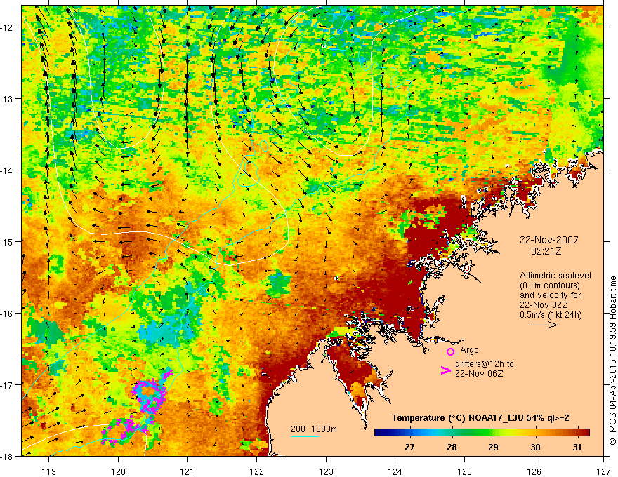Click the '200 1000m' depth label
Viewport: 618px width, 477px height.
314,429
